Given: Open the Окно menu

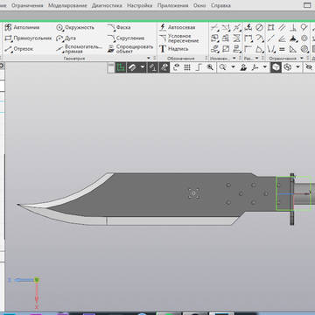Looking at the screenshot, I should (x=199, y=5).
